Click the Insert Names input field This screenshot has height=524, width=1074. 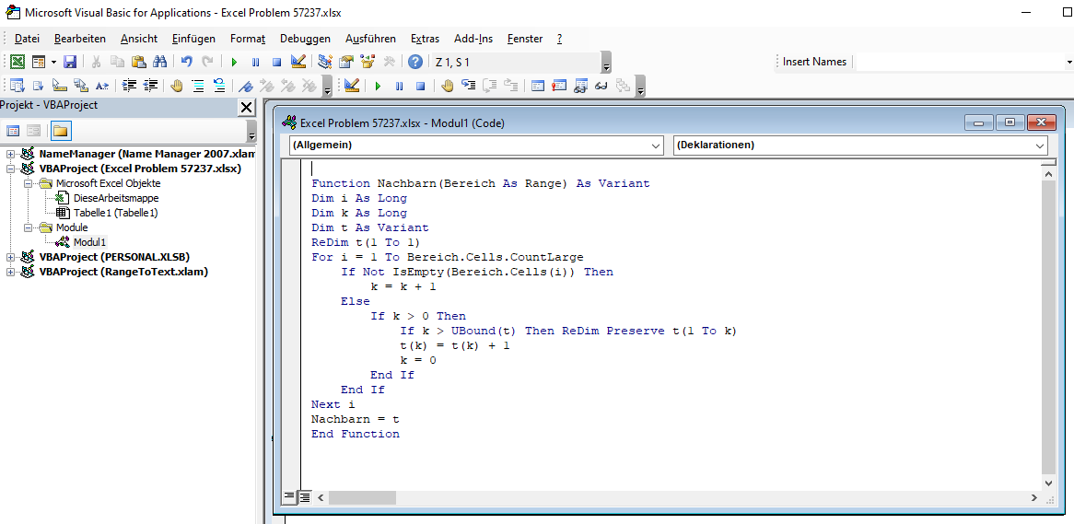coord(960,63)
